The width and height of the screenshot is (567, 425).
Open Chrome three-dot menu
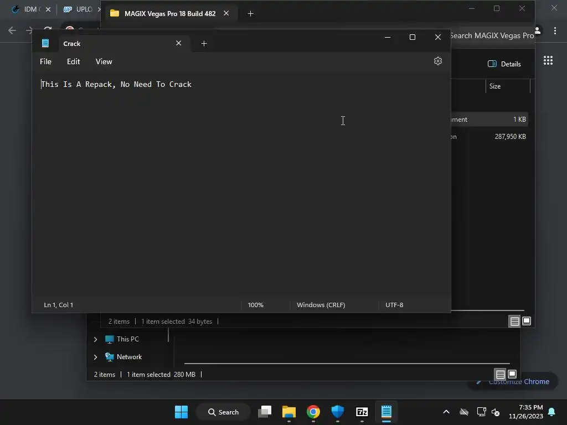pos(555,31)
